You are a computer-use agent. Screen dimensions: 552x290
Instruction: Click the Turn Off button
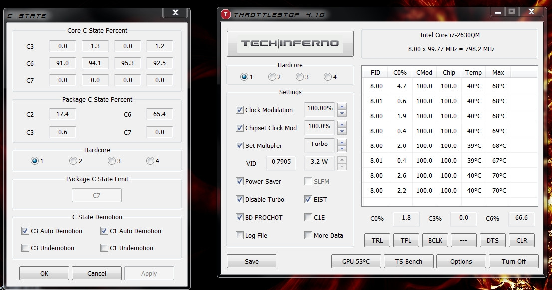click(513, 261)
